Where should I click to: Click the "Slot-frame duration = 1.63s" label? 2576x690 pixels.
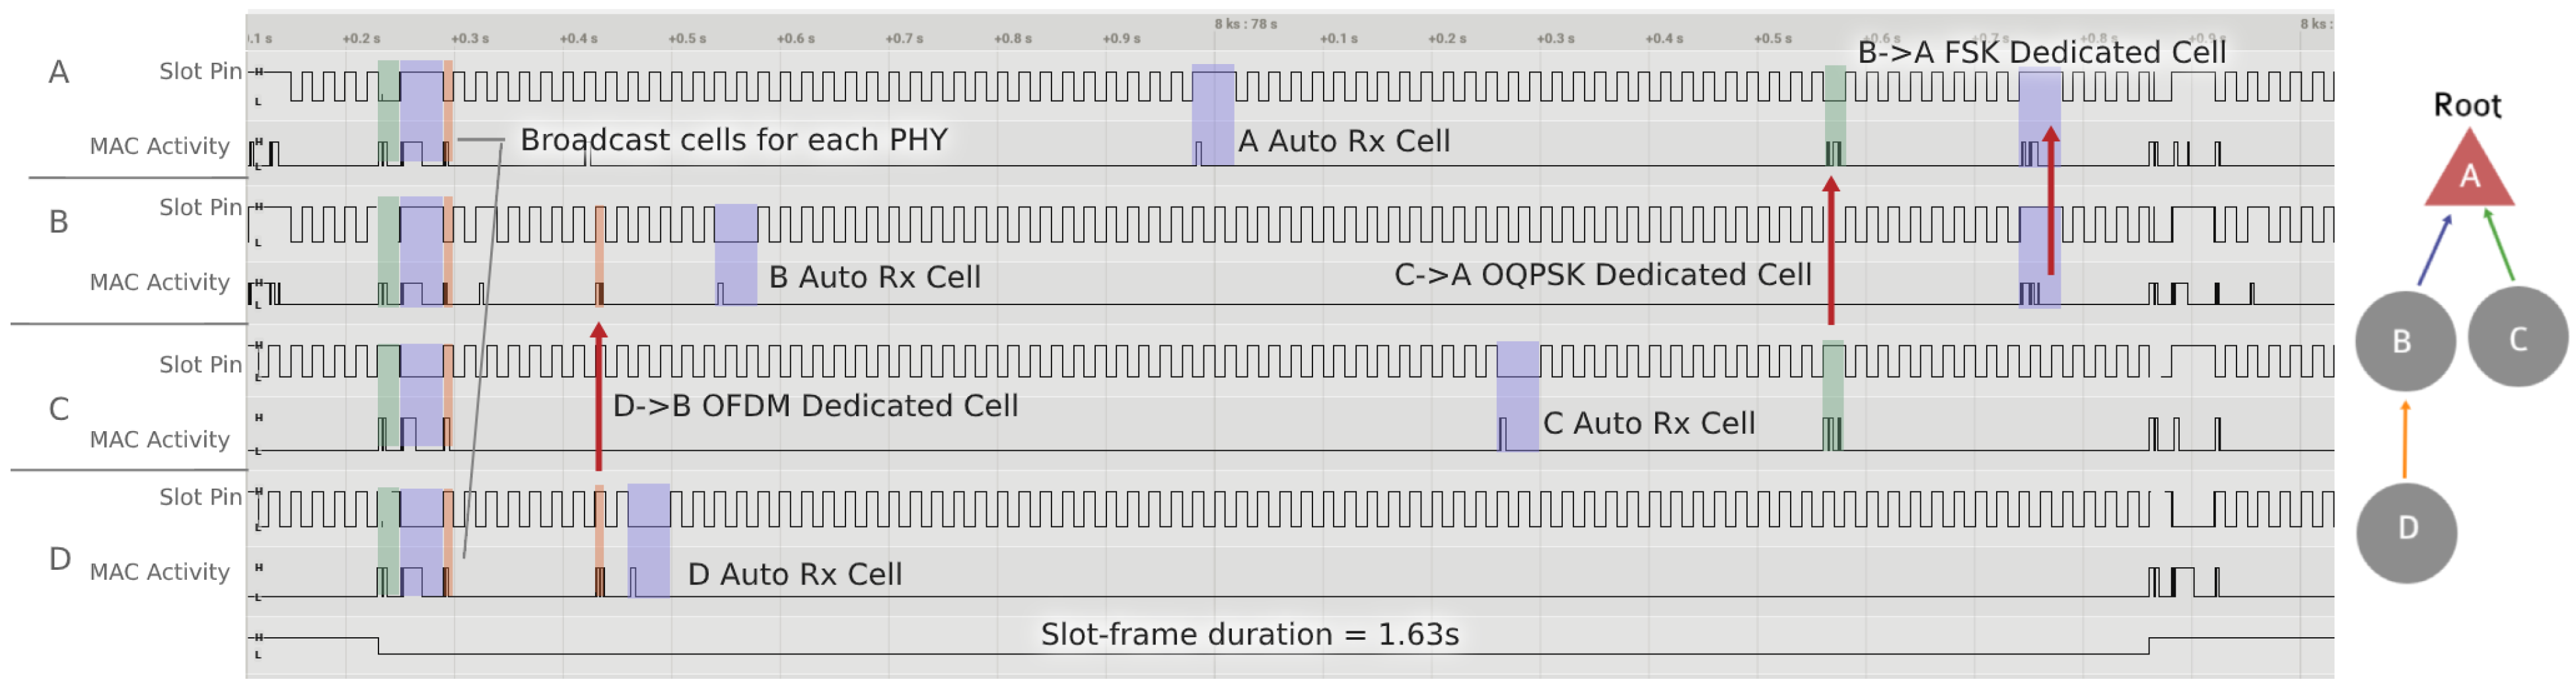[1249, 635]
